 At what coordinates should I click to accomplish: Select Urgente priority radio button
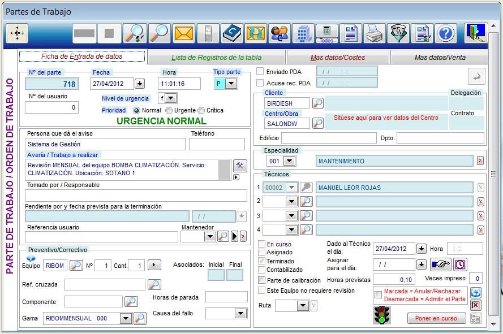[169, 111]
